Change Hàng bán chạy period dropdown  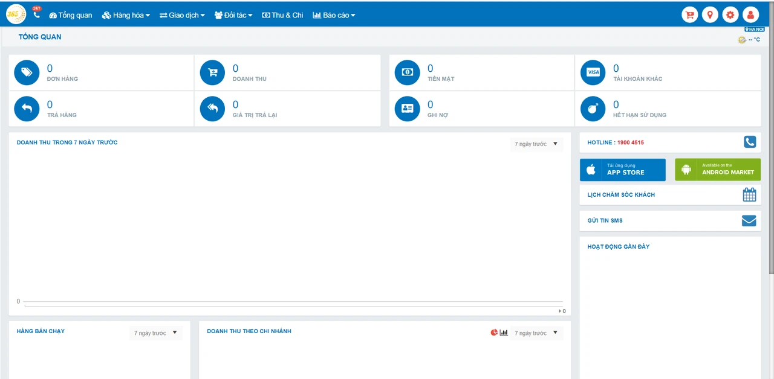(x=156, y=333)
